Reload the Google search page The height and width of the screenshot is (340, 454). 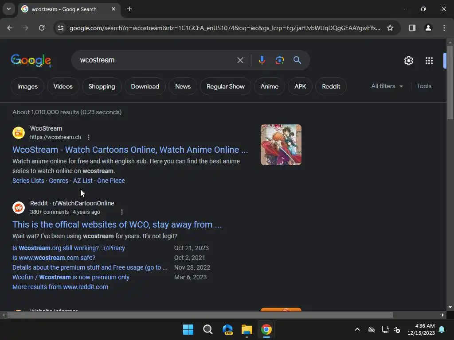[x=42, y=28]
